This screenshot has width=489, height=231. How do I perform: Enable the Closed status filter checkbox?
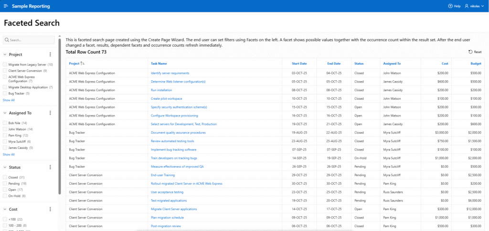[x=5, y=177]
